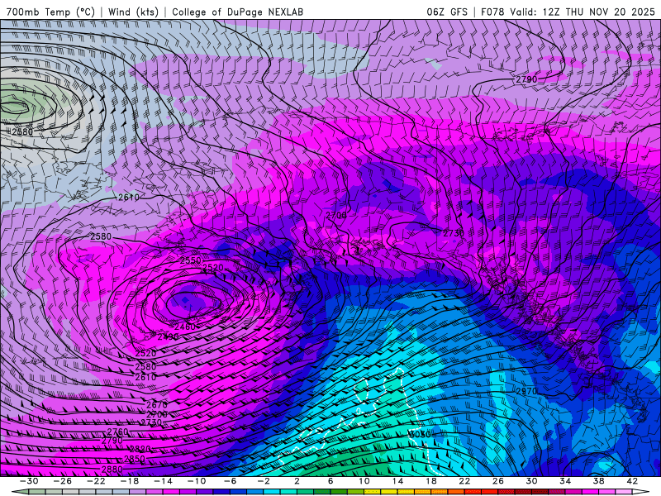
Task: Click the positive 14 color scale label
Action: coord(397,481)
